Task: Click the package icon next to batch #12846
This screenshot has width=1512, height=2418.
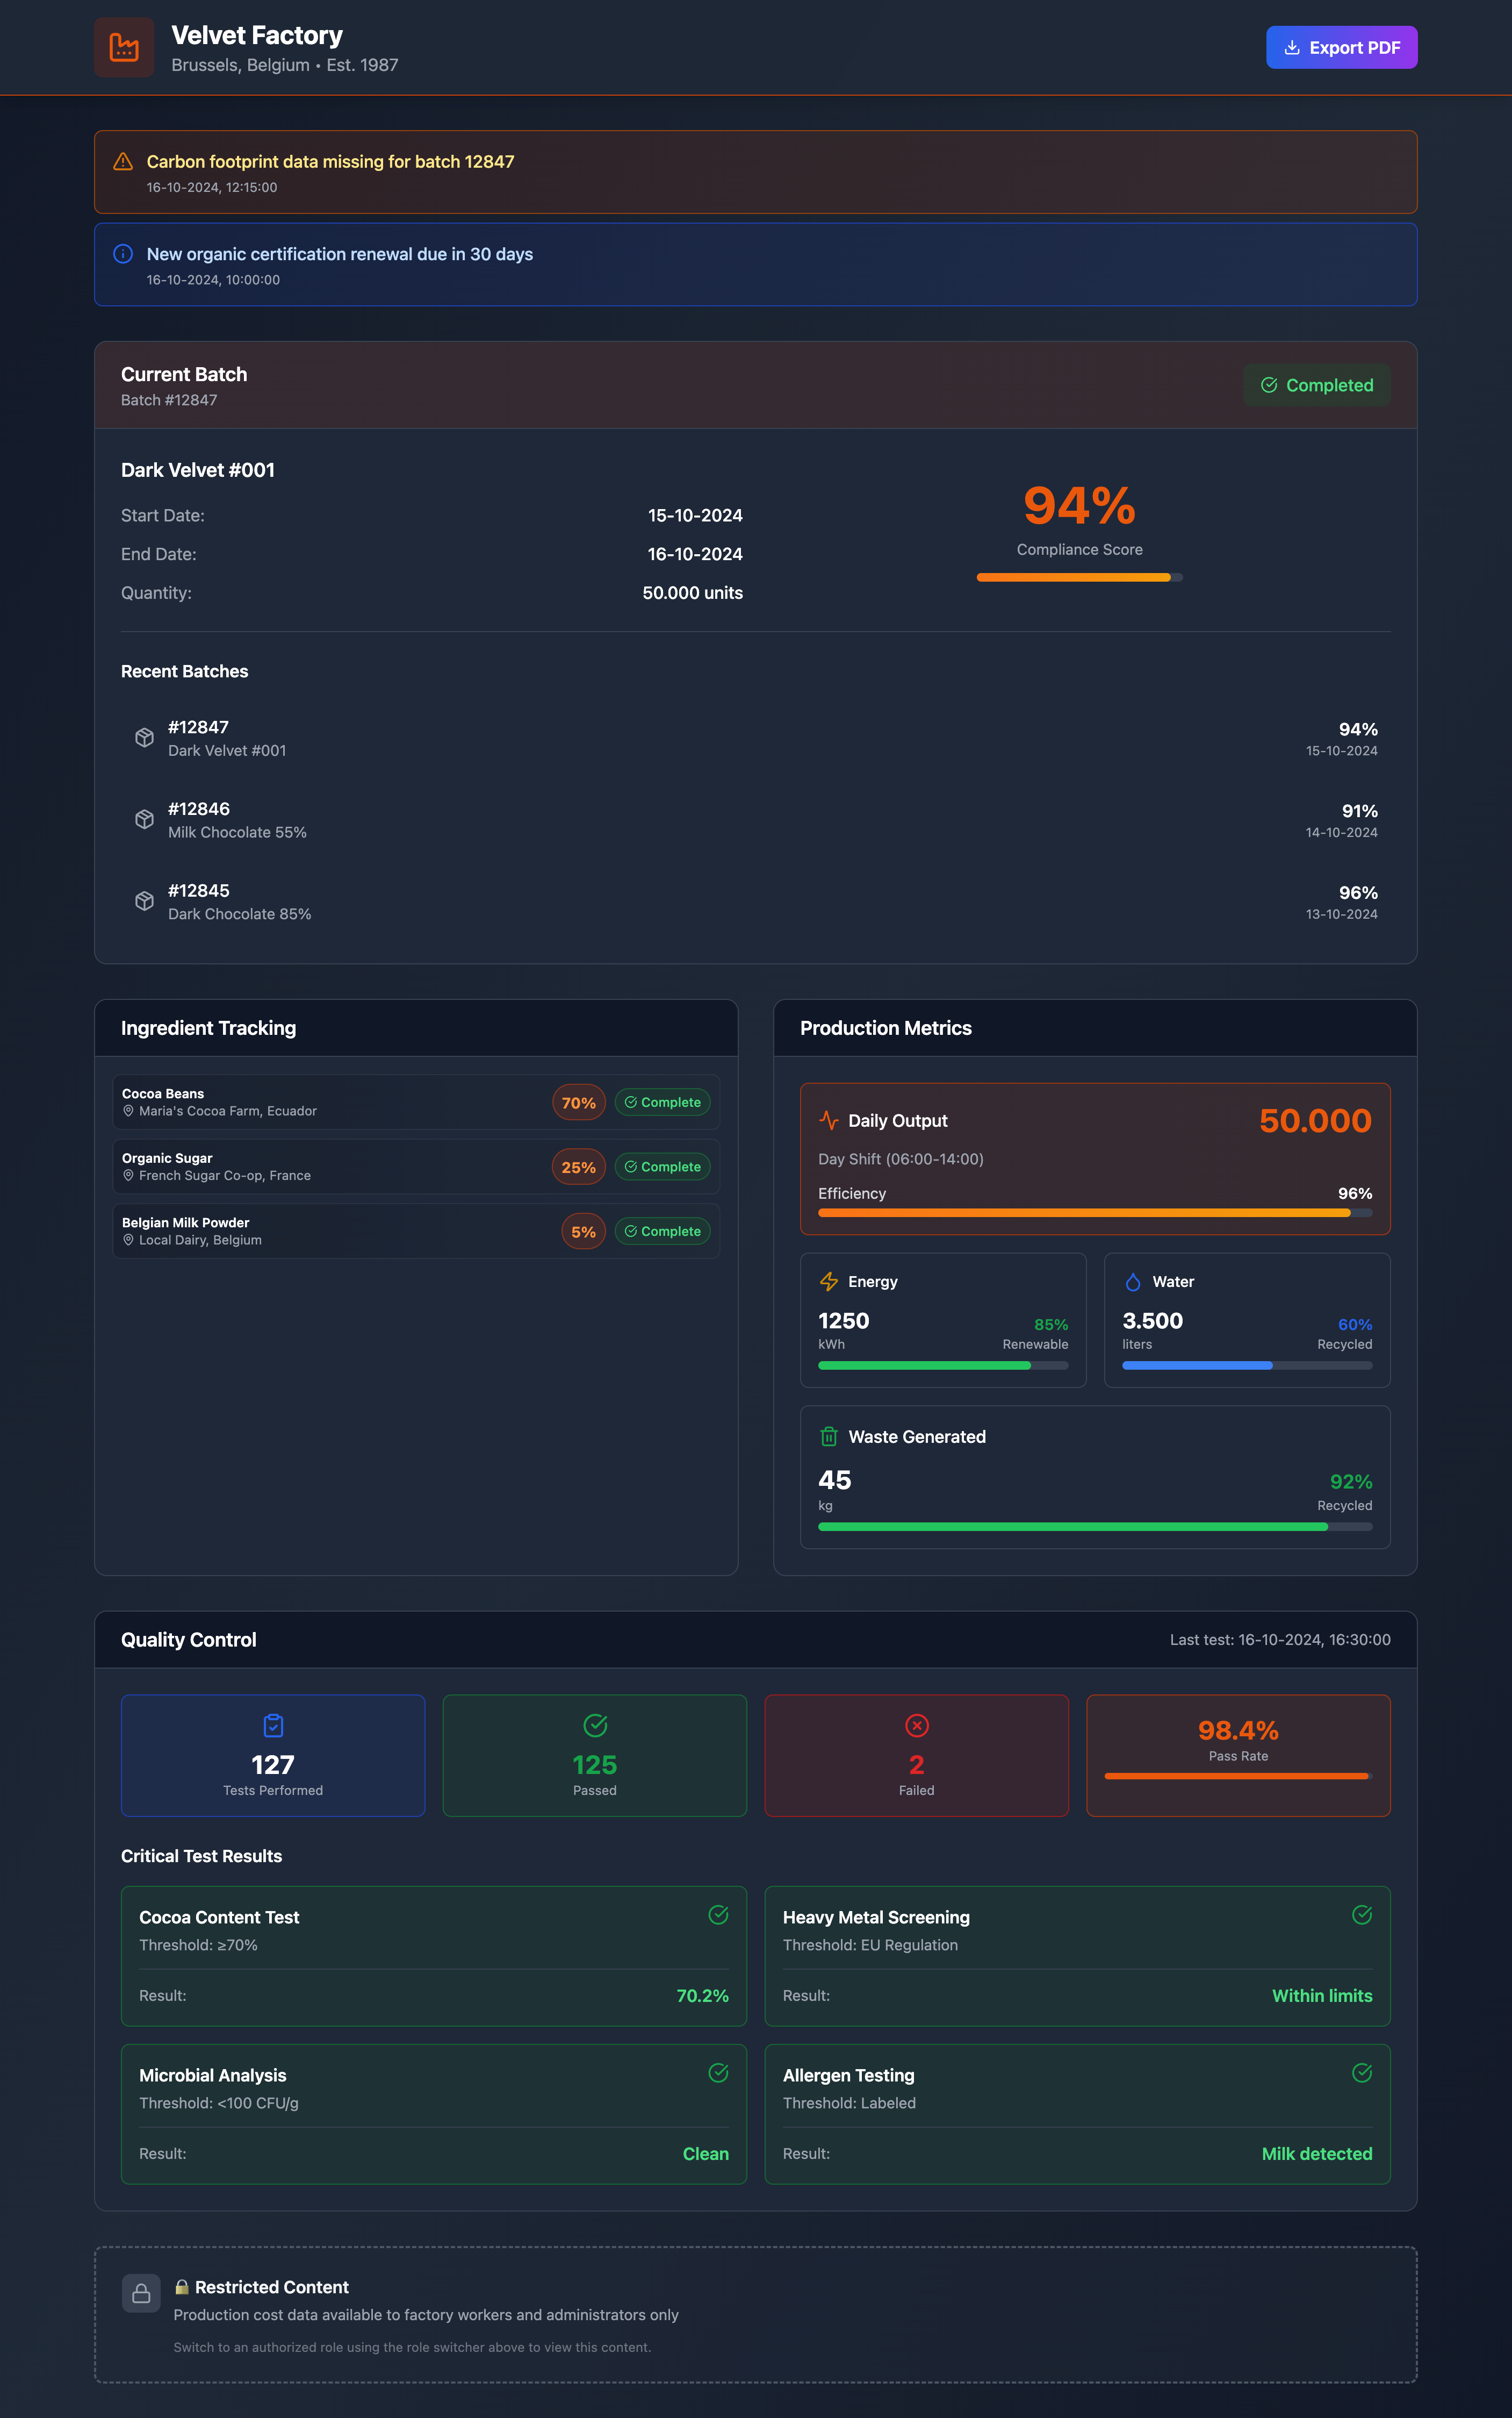Action: (144, 818)
